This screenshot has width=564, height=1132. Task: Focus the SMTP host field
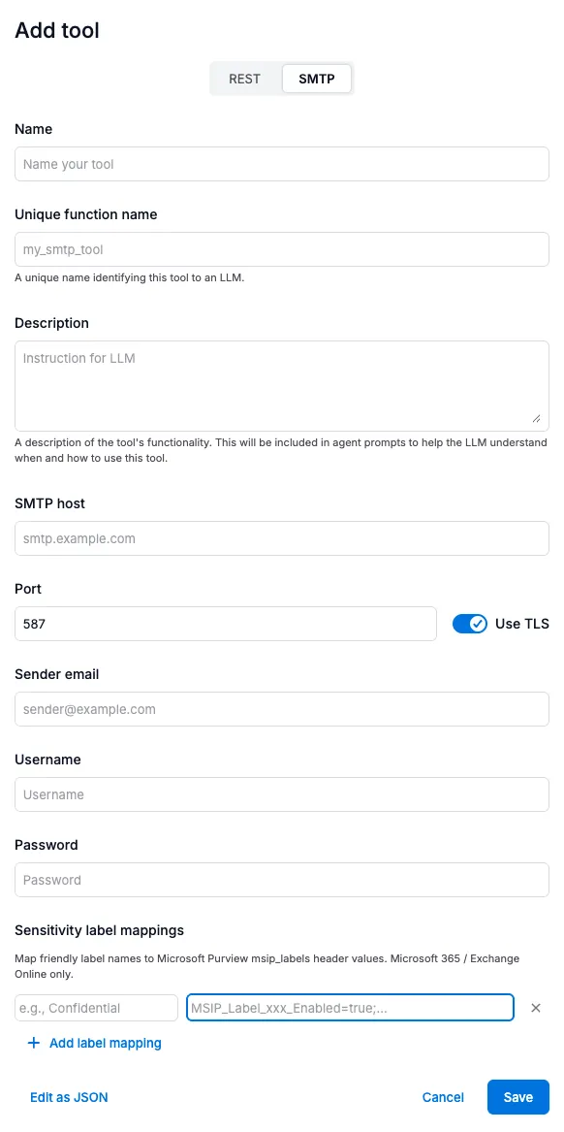pyautogui.click(x=282, y=538)
